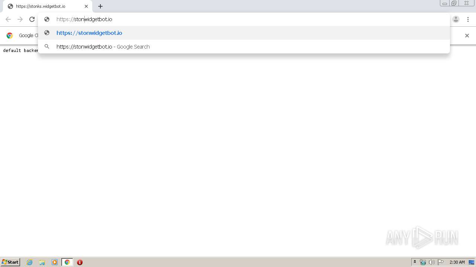Click the magnifier icon in the search suggestion
Screen dimensions: 476x267
tap(47, 47)
